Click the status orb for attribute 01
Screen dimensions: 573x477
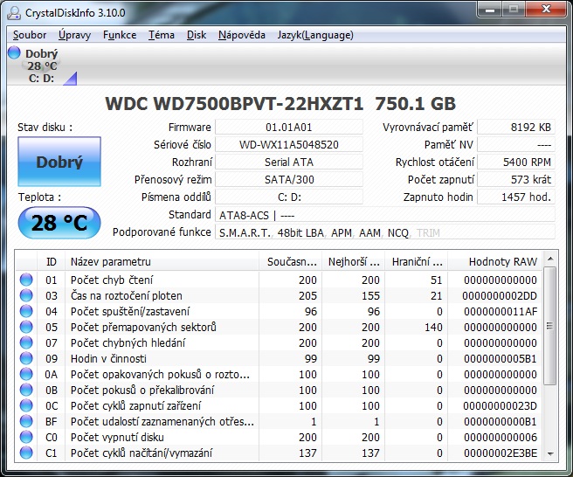tap(26, 280)
